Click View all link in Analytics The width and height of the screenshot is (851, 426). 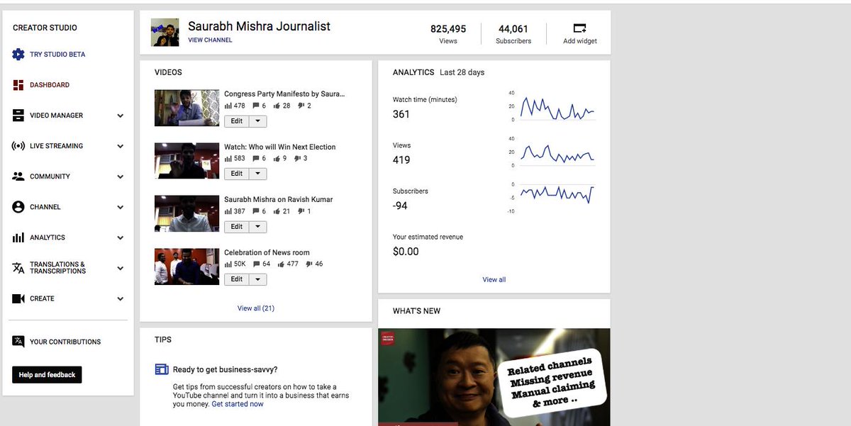click(x=494, y=279)
